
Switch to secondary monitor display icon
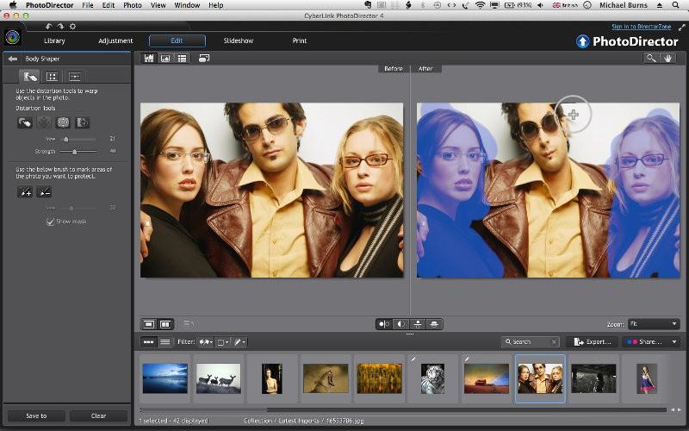coord(204,58)
